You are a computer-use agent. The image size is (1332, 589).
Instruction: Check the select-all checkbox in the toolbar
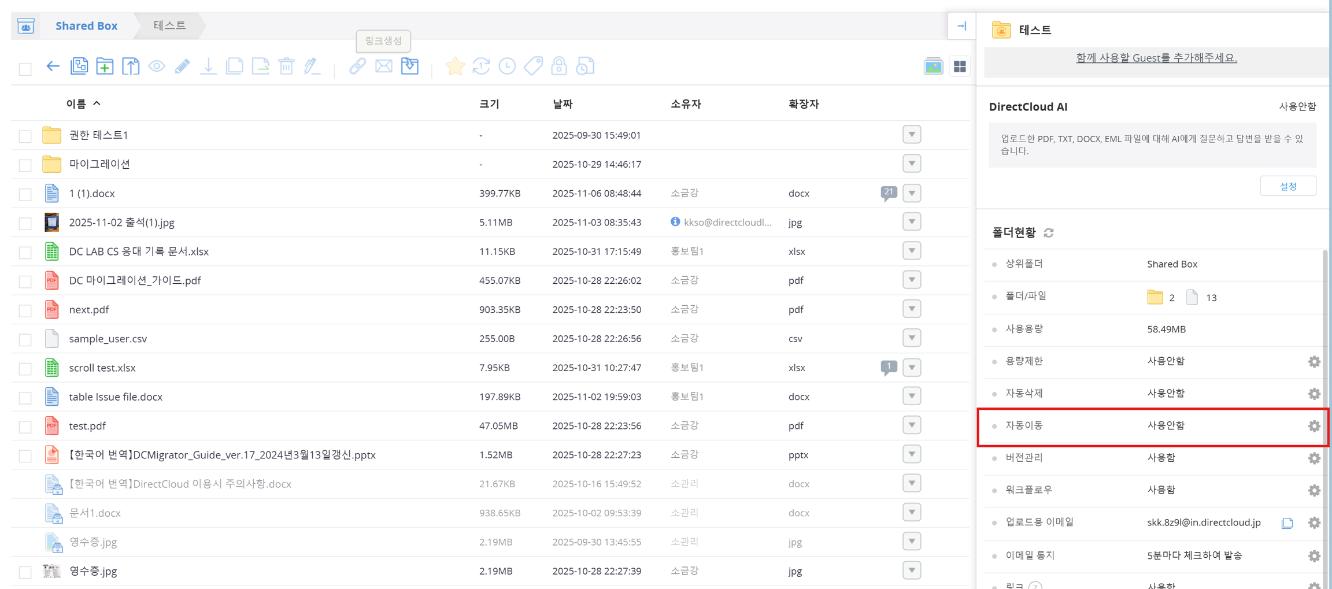coord(25,69)
